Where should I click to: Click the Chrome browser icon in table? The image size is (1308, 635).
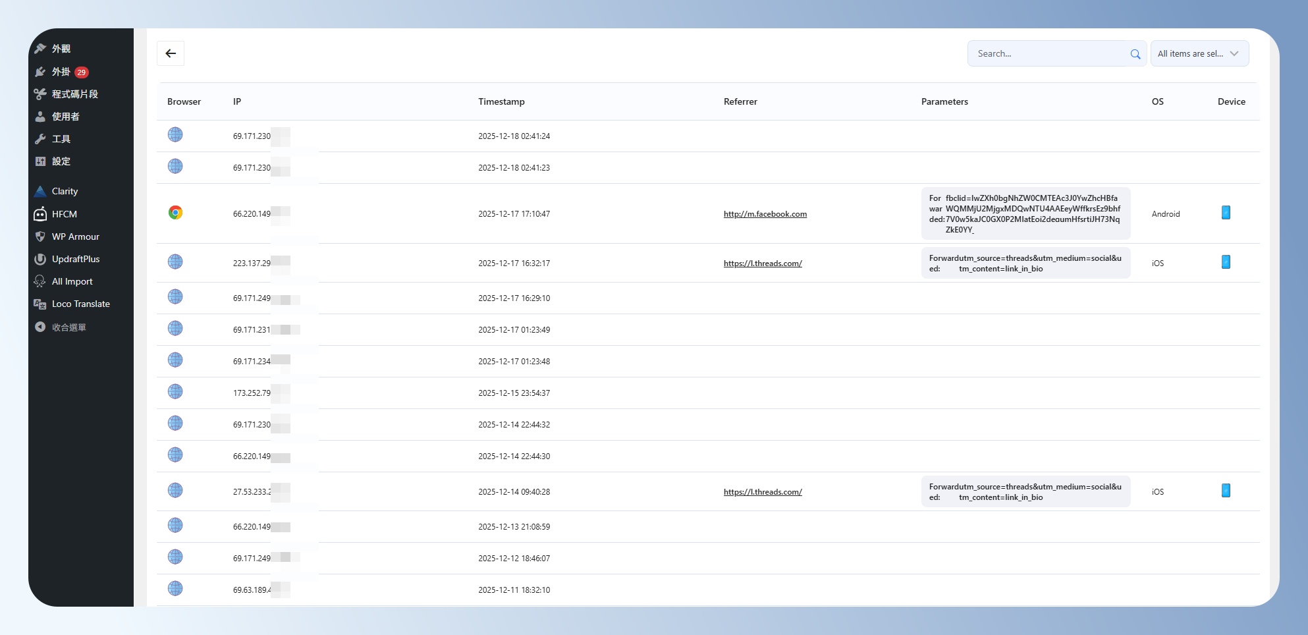pyautogui.click(x=175, y=213)
